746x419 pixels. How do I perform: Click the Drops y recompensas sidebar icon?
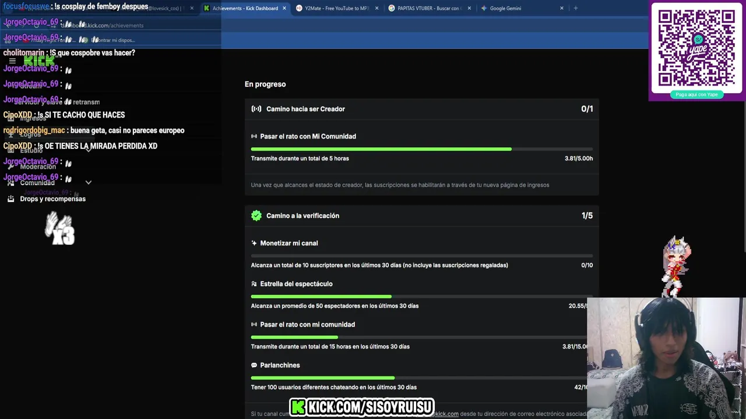click(x=10, y=198)
